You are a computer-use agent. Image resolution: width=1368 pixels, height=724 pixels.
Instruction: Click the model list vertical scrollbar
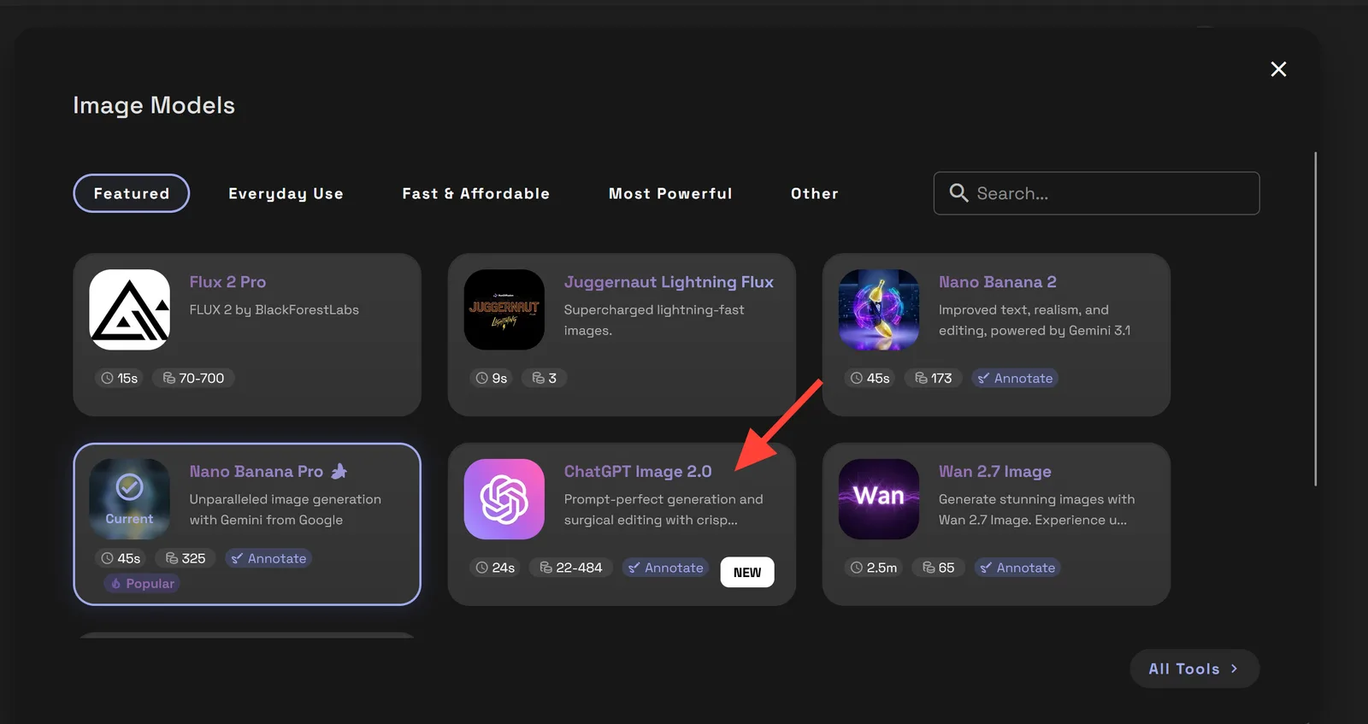coord(1315,319)
